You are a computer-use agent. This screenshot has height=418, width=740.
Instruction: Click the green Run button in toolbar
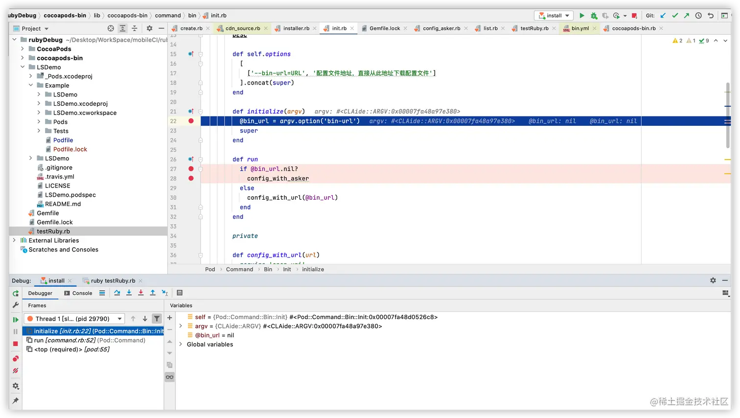tap(582, 16)
